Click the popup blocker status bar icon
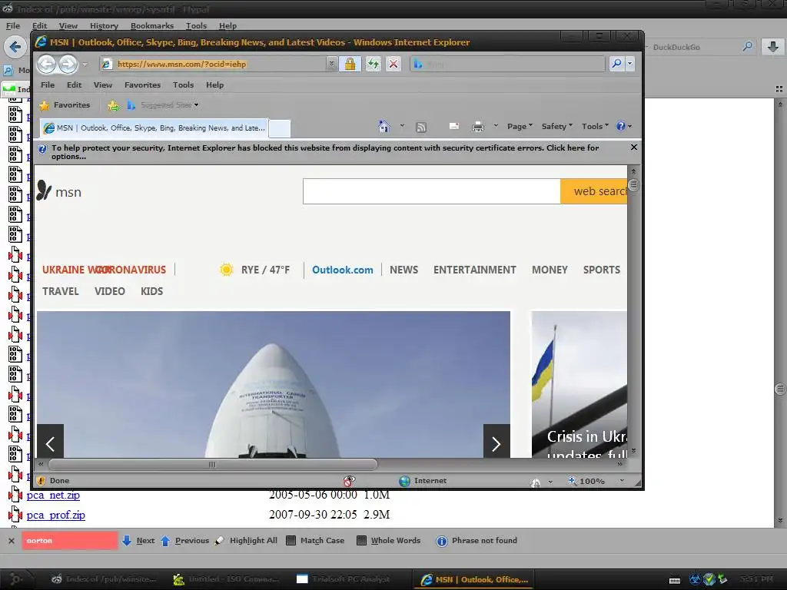787x590 pixels. click(349, 481)
